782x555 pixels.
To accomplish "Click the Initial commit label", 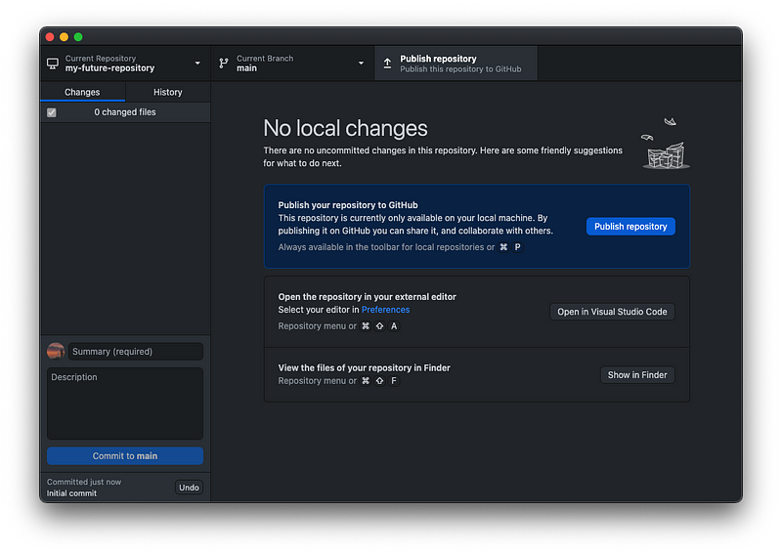I will [x=71, y=493].
